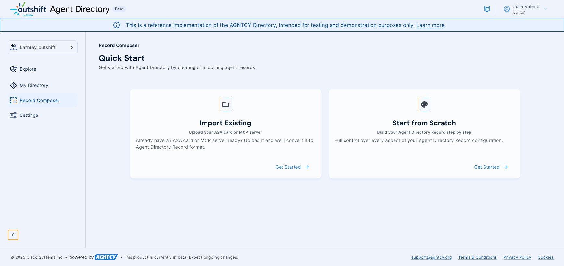Select Record Composer in sidebar

tap(39, 100)
